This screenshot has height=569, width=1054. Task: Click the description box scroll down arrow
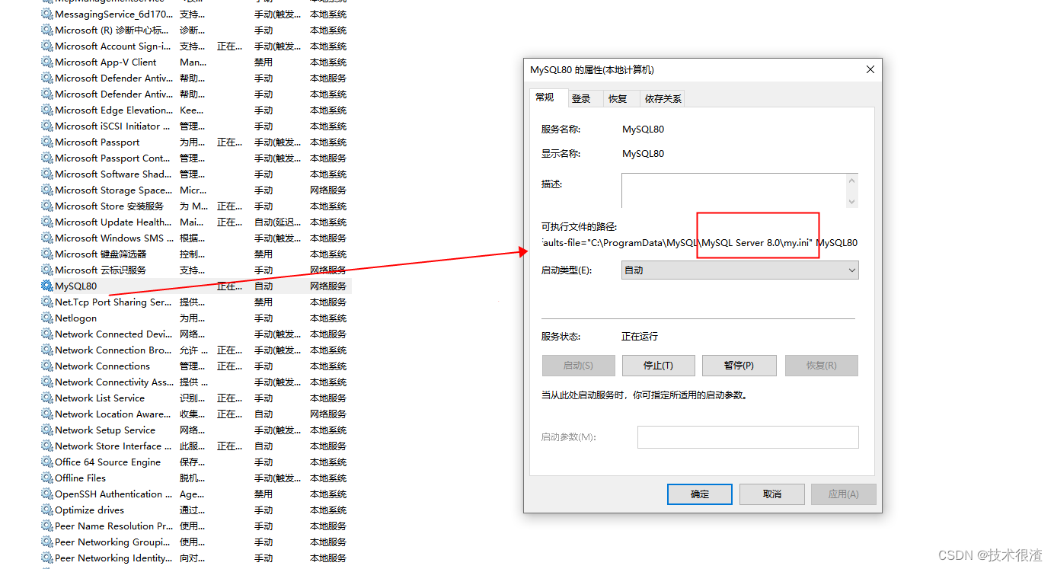pos(852,201)
